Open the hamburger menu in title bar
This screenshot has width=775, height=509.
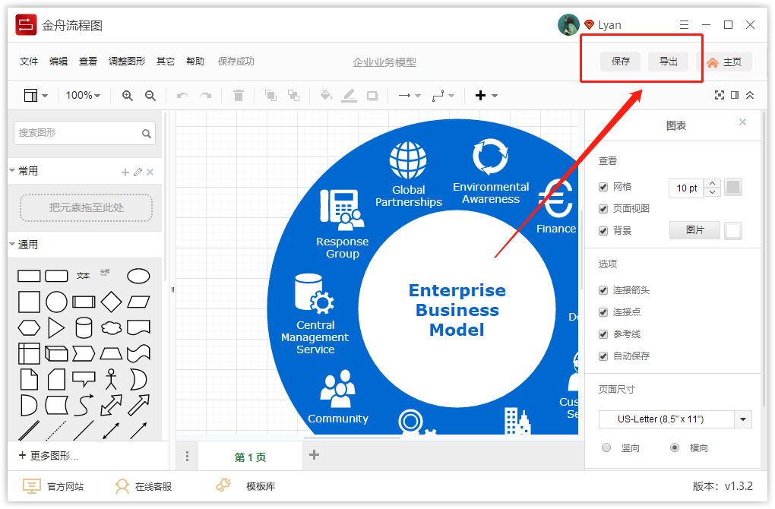684,25
